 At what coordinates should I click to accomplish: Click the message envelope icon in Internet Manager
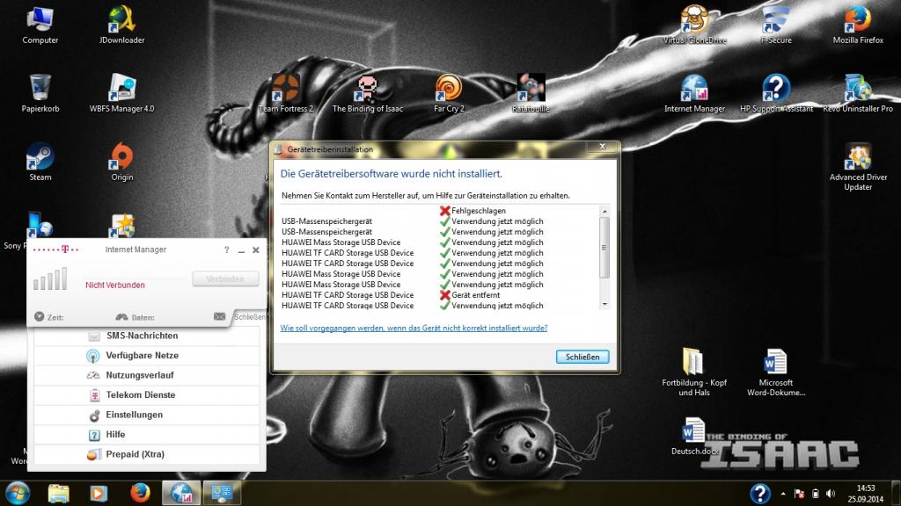[219, 316]
